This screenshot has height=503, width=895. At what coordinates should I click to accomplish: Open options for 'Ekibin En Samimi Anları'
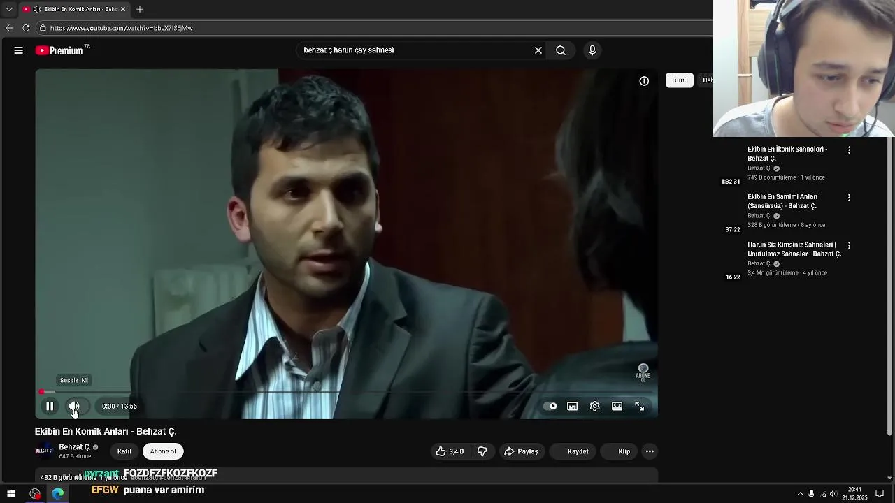[x=849, y=198]
